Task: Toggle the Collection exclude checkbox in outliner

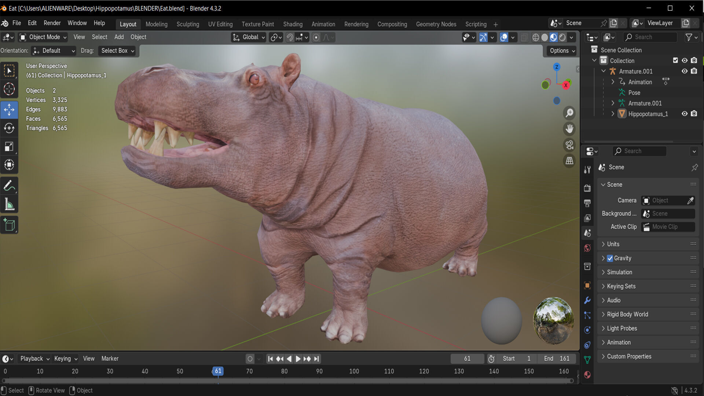Action: (x=675, y=60)
